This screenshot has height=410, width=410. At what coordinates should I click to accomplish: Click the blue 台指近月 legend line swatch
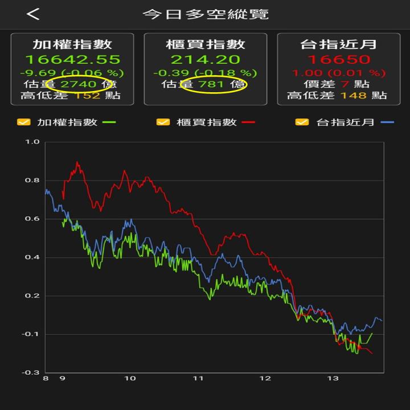(387, 122)
